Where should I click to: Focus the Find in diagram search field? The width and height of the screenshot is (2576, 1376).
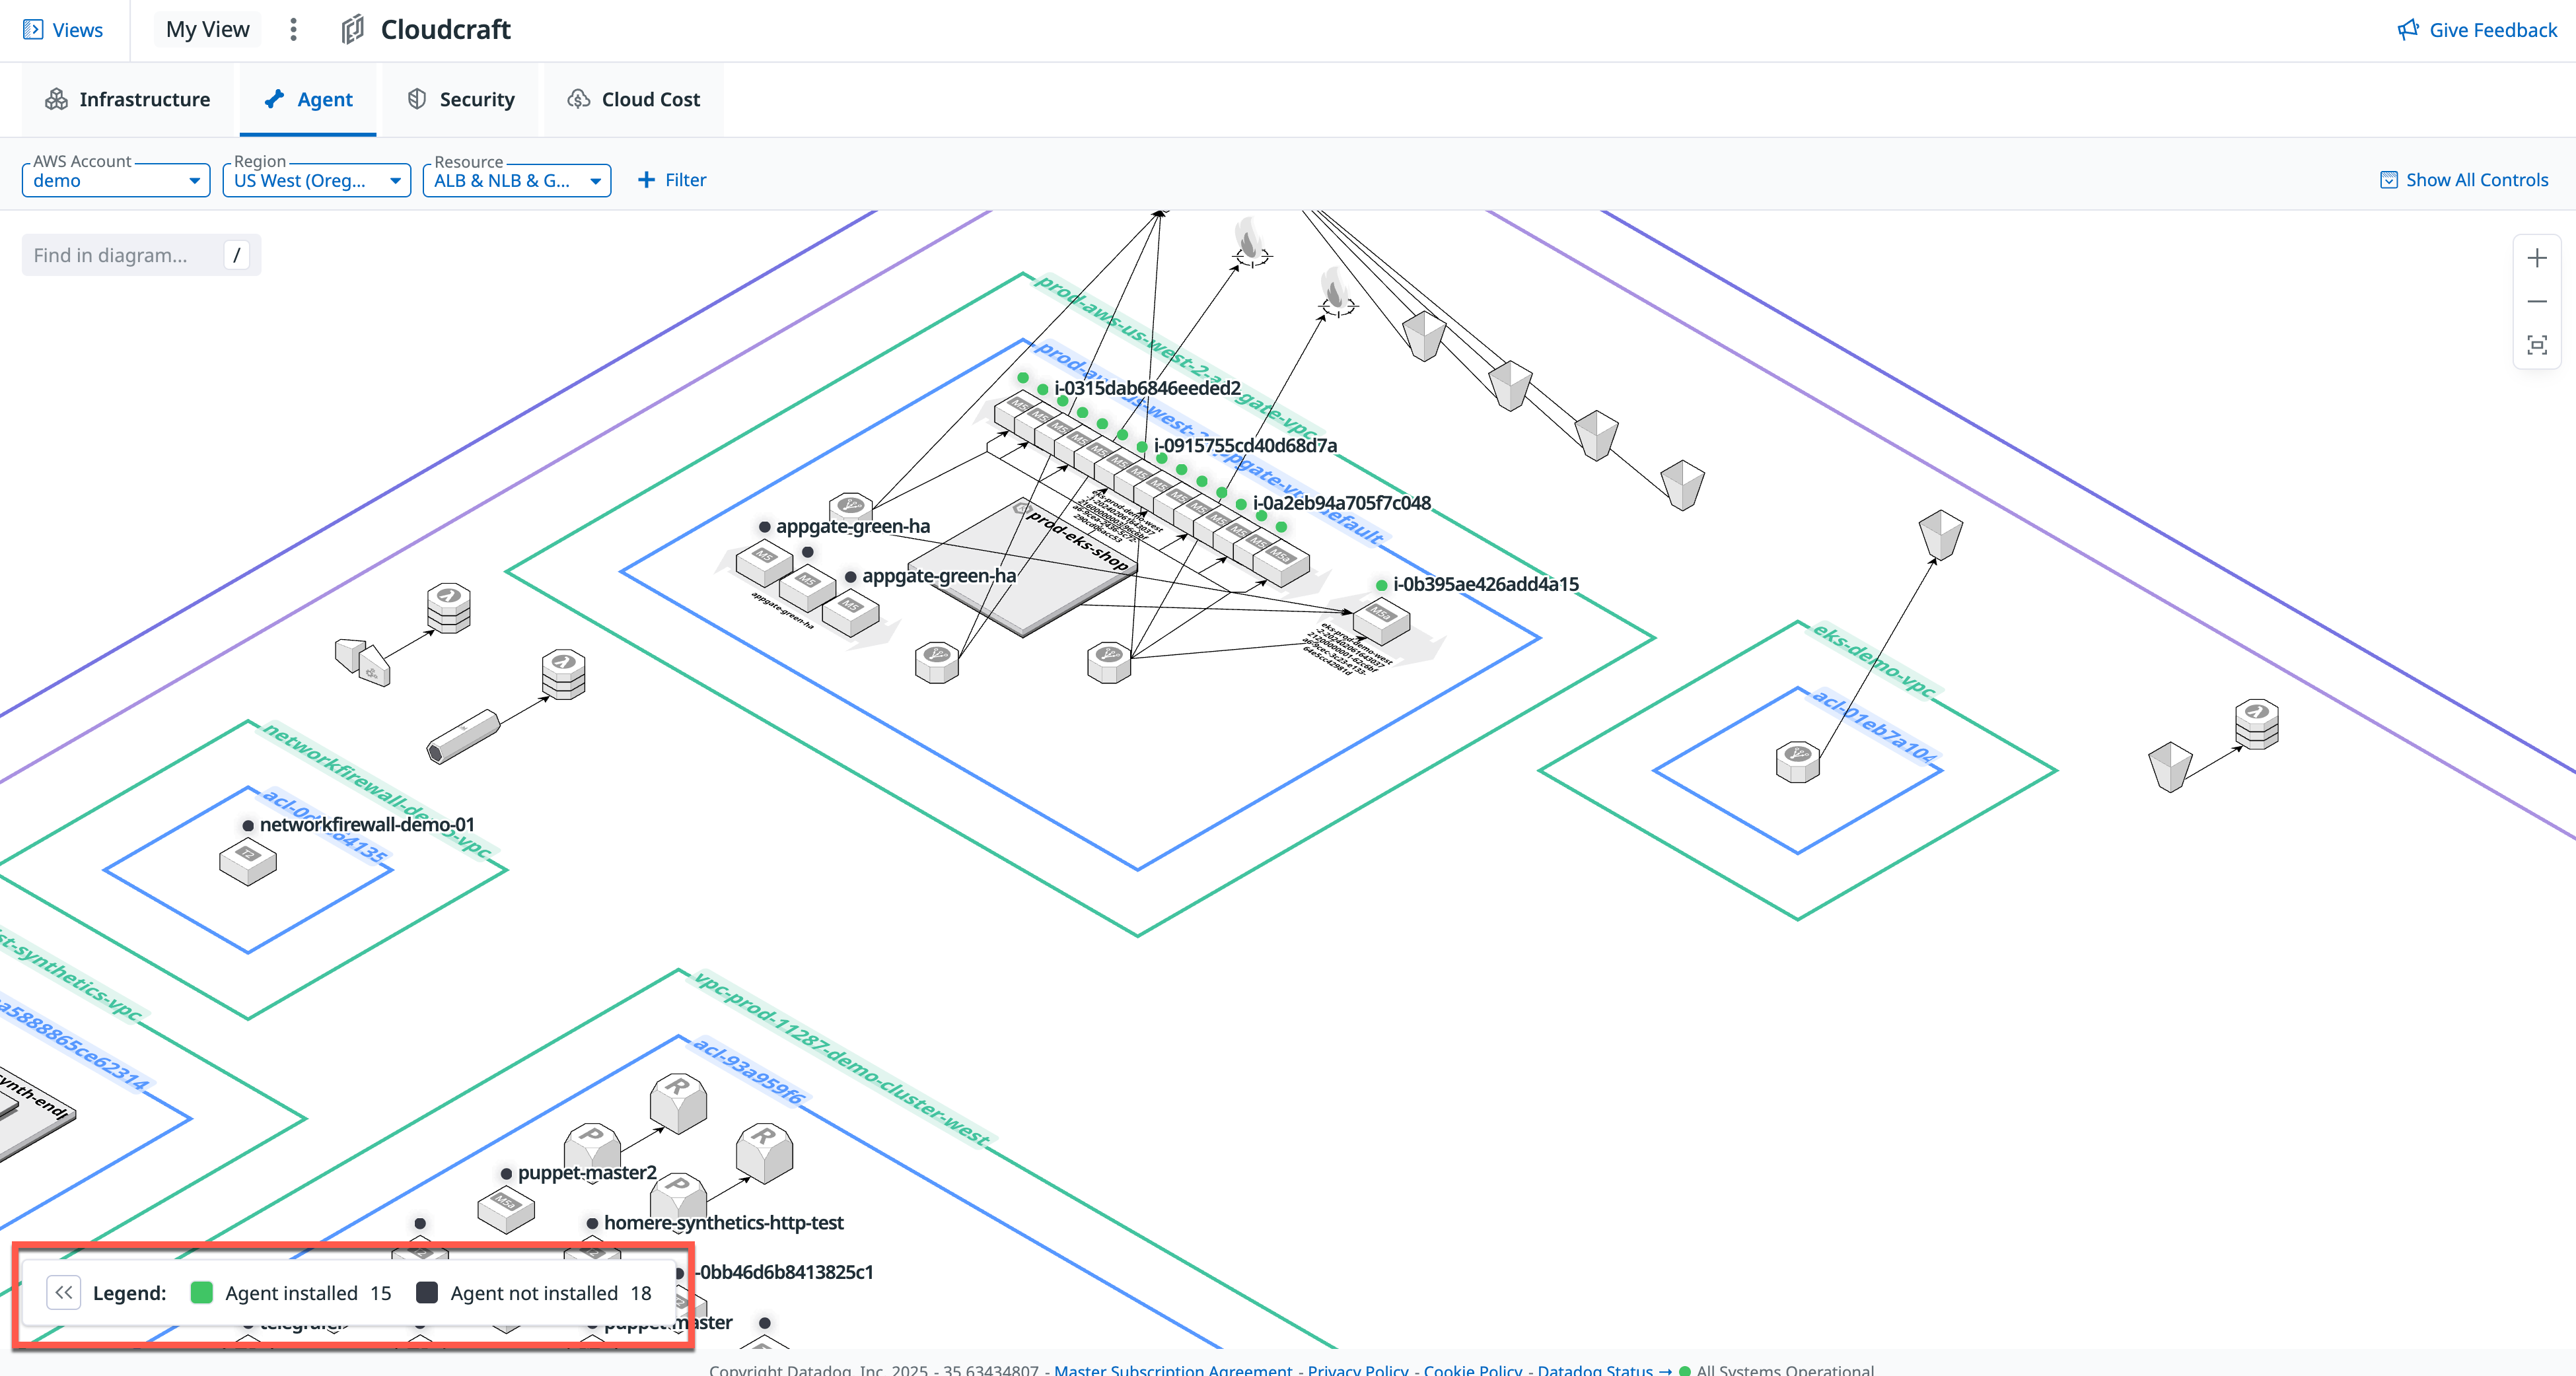tap(141, 255)
